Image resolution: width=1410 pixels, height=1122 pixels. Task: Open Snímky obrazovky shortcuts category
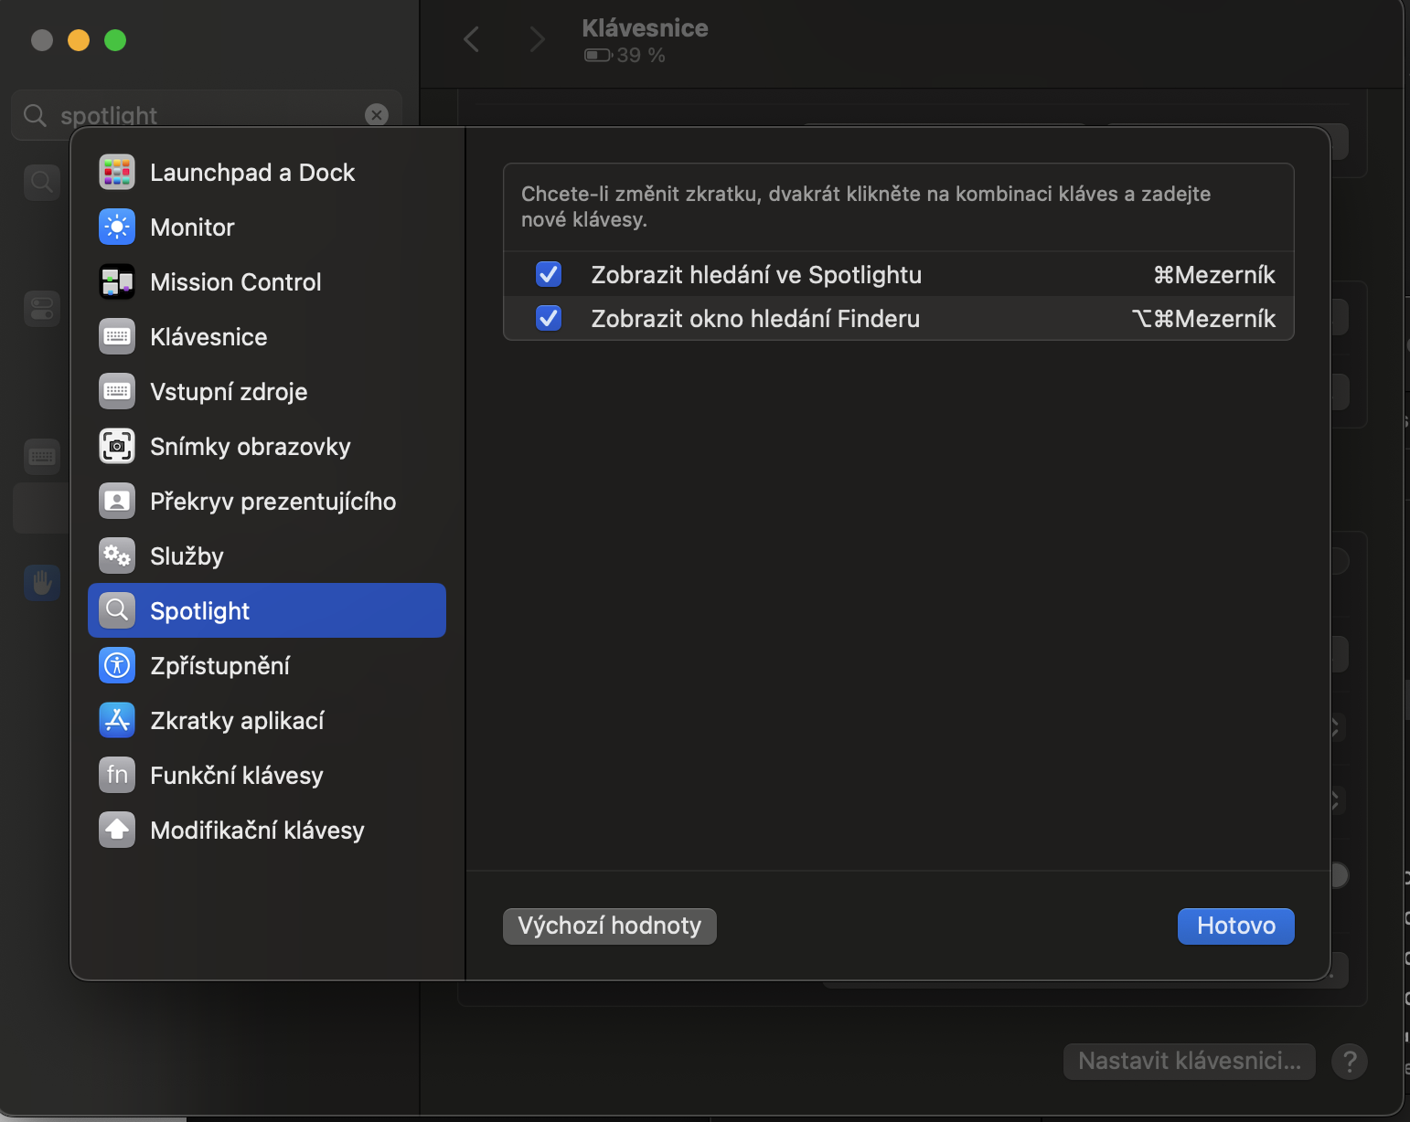pyautogui.click(x=267, y=447)
